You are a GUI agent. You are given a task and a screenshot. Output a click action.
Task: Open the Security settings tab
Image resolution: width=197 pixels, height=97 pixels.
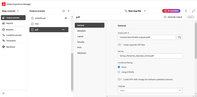click(x=81, y=42)
